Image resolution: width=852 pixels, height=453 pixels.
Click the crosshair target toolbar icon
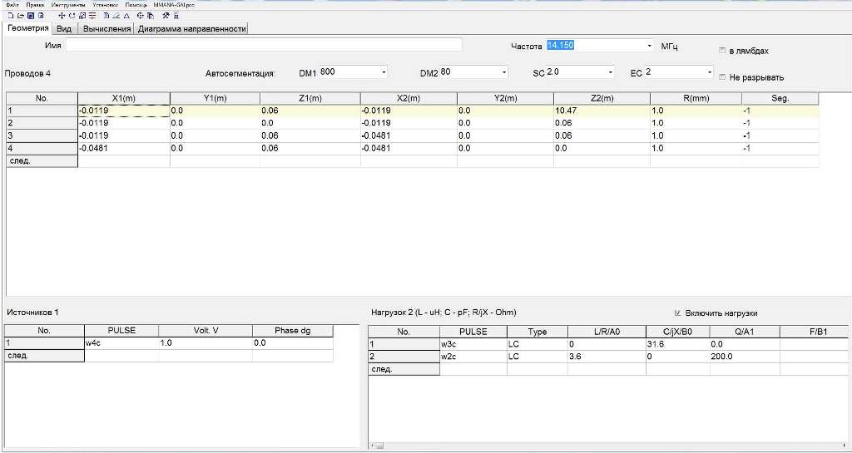click(140, 15)
